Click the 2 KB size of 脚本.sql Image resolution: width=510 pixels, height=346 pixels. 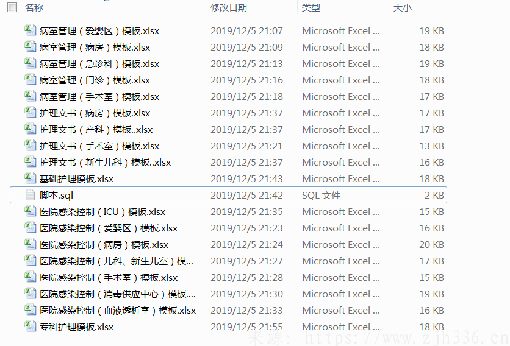point(434,196)
